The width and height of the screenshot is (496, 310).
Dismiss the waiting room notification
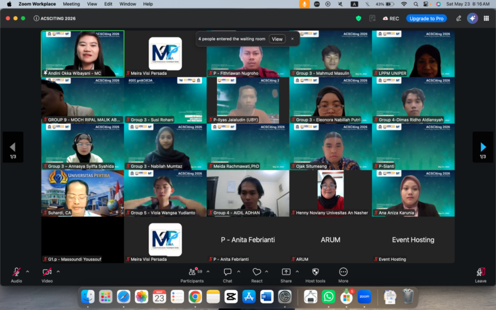(x=293, y=39)
